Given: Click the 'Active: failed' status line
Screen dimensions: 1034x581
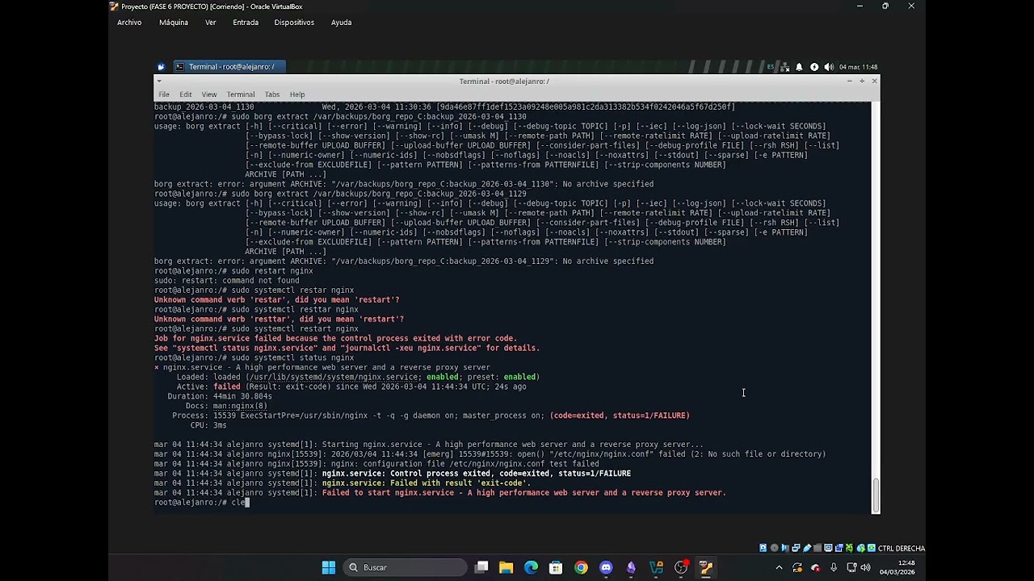Looking at the screenshot, I should [x=351, y=387].
